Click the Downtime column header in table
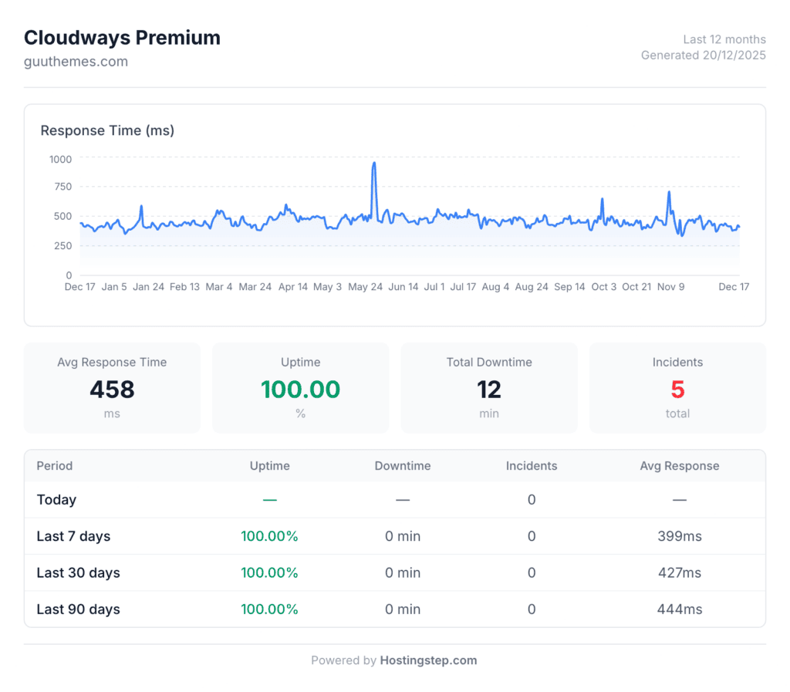This screenshot has height=692, width=790. [403, 466]
